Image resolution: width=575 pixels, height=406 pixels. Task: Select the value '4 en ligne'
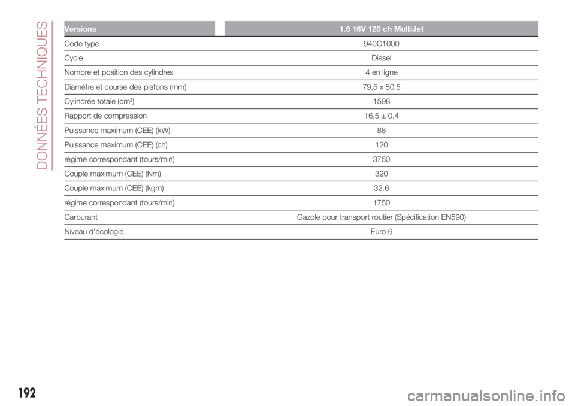382,72
